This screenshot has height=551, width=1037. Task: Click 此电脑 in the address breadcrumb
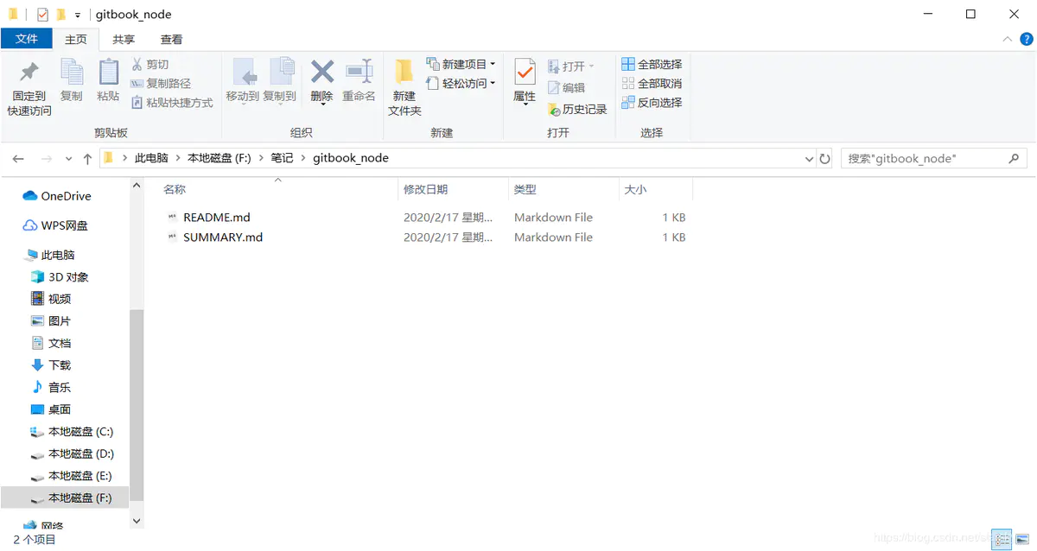(151, 158)
